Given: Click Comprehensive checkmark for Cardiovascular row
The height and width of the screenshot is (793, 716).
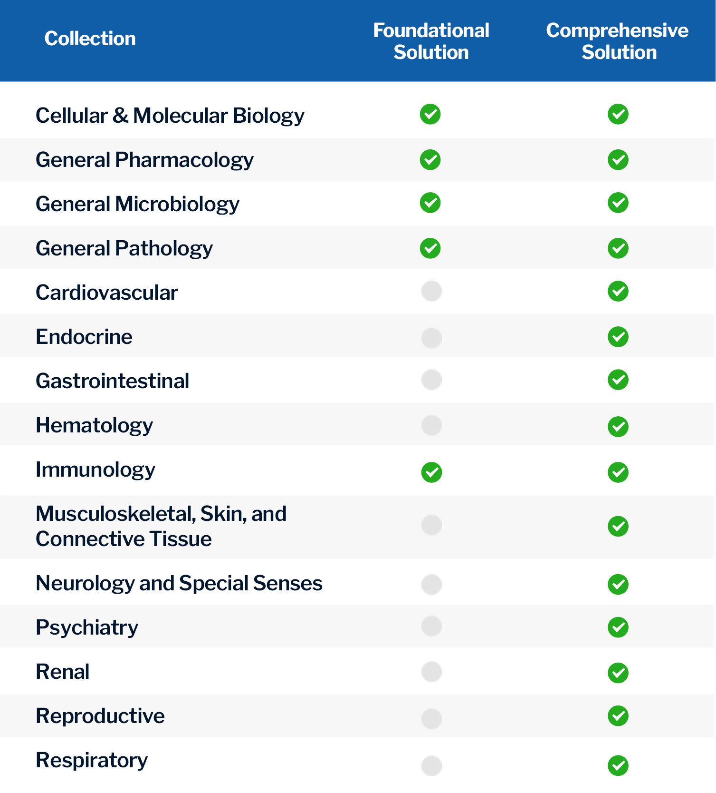Looking at the screenshot, I should pyautogui.click(x=618, y=291).
